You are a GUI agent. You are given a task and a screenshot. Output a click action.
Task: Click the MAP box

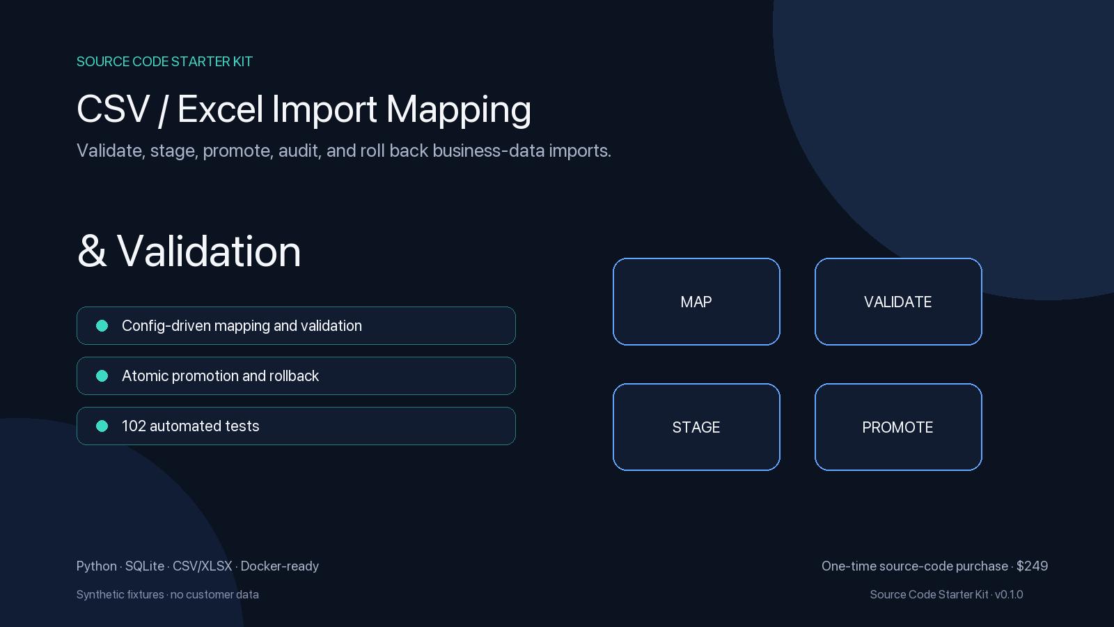pyautogui.click(x=696, y=302)
